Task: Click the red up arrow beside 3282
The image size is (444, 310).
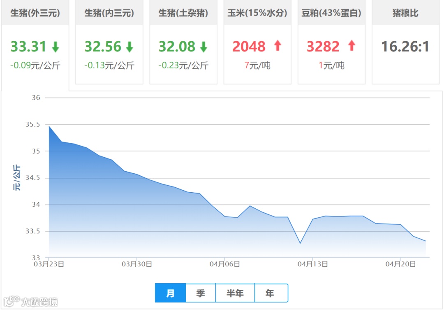Action: click(x=351, y=46)
